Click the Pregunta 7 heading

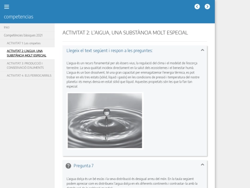coord(83,166)
